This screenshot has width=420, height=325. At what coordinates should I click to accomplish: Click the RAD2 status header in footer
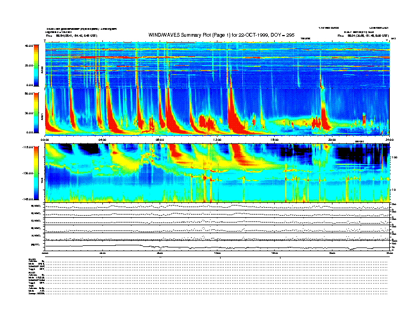click(32, 259)
